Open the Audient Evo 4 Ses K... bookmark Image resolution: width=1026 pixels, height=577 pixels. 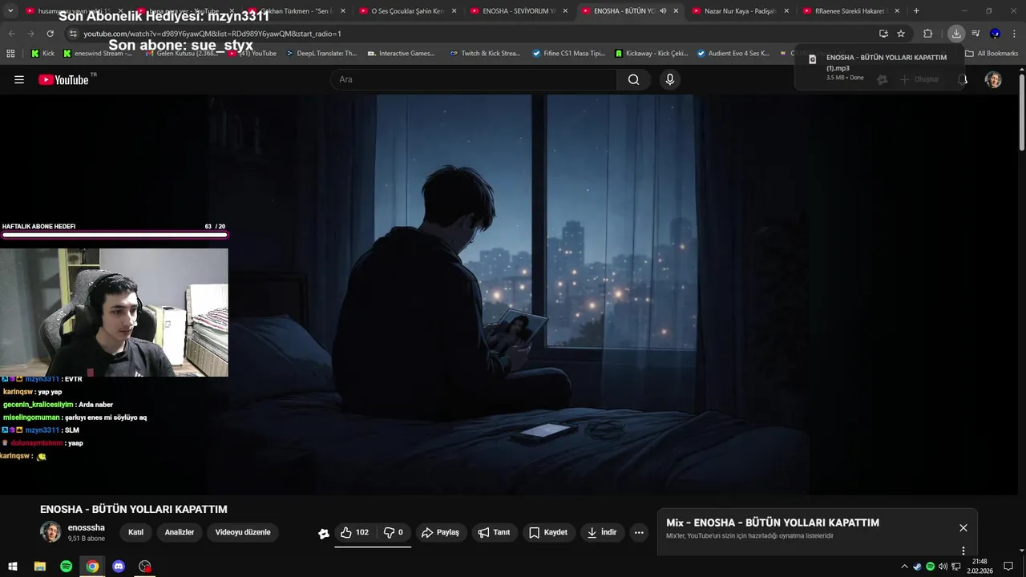[733, 54]
